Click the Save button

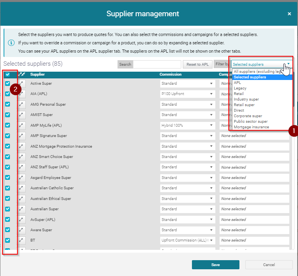(216, 265)
